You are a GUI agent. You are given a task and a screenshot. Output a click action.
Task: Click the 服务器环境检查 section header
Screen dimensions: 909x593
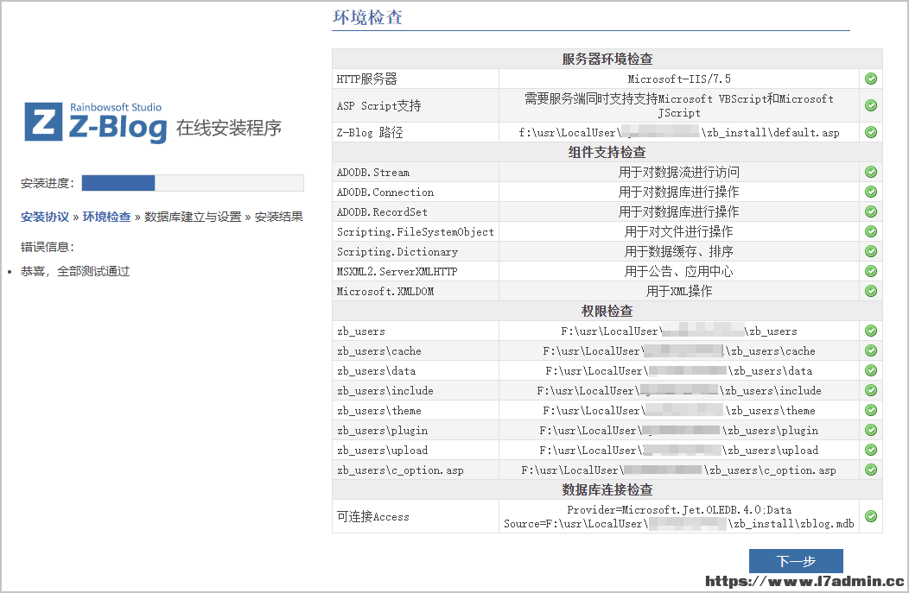click(x=607, y=59)
